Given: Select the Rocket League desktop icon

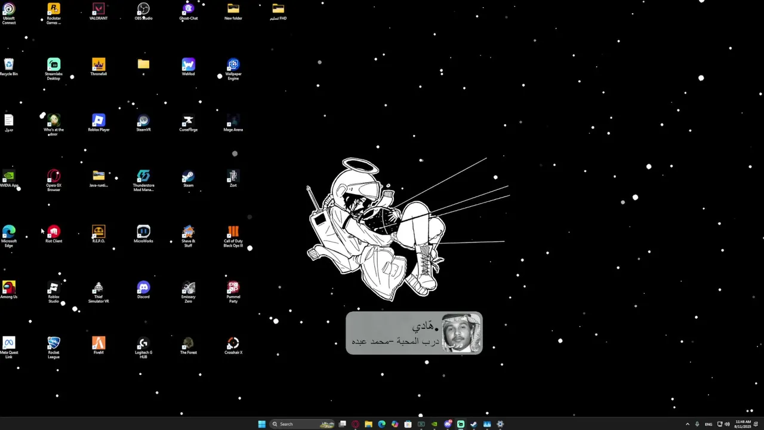Looking at the screenshot, I should (x=54, y=347).
